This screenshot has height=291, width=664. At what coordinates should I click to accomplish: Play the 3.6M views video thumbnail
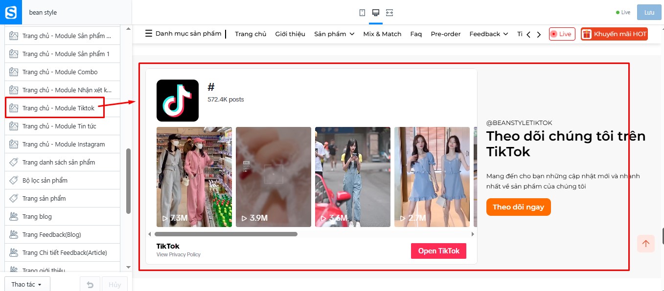pyautogui.click(x=353, y=177)
